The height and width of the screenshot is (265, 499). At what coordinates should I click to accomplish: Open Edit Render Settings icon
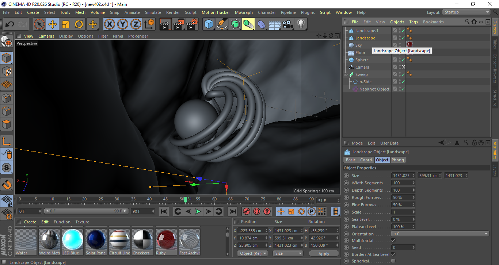pos(192,24)
